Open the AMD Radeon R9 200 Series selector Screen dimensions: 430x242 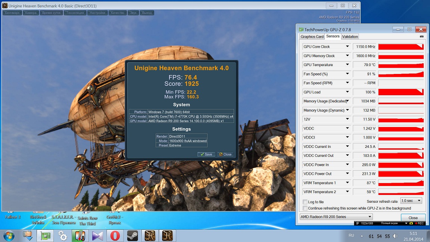tap(336, 217)
